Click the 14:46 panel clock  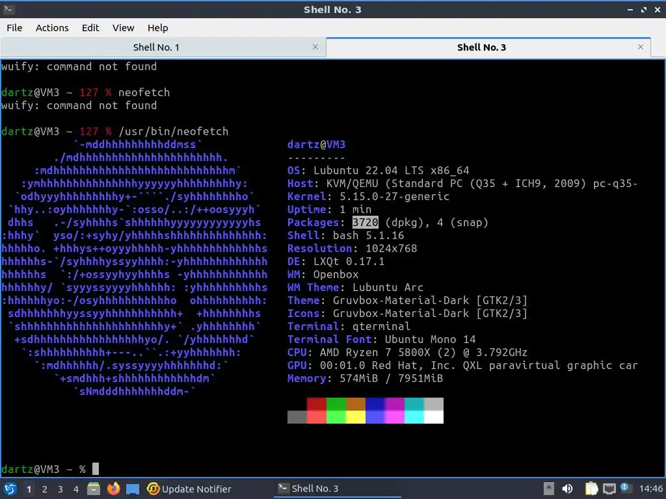click(x=650, y=489)
